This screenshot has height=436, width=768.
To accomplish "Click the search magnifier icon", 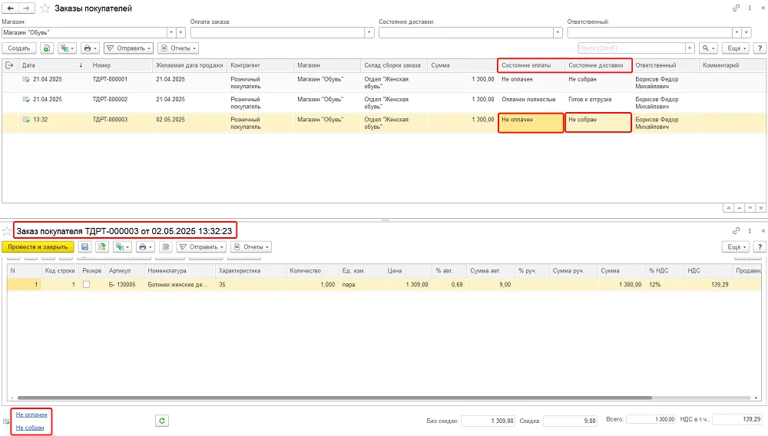I will [708, 48].
